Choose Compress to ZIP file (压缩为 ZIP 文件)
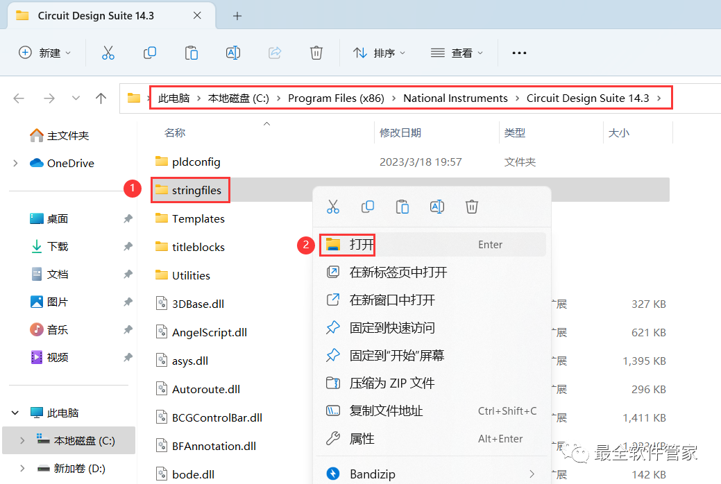 pyautogui.click(x=433, y=383)
